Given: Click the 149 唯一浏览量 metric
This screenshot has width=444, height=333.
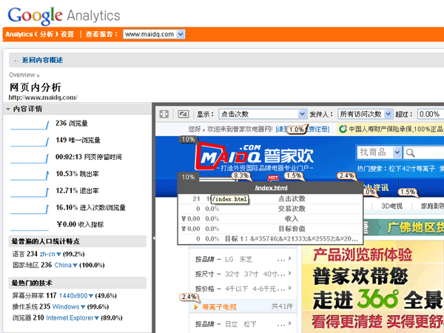Looking at the screenshot, I should (x=78, y=140).
